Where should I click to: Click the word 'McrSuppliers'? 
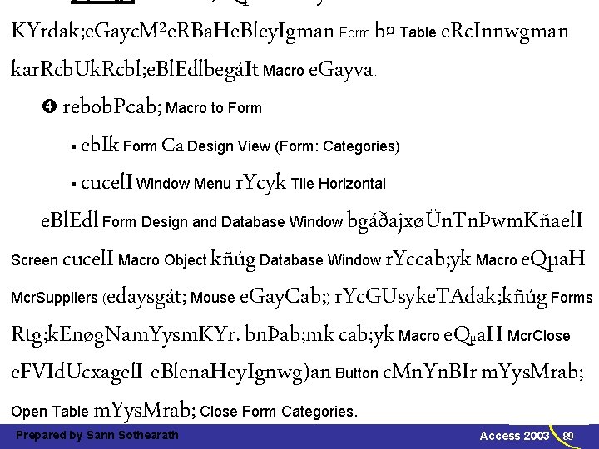point(54,298)
